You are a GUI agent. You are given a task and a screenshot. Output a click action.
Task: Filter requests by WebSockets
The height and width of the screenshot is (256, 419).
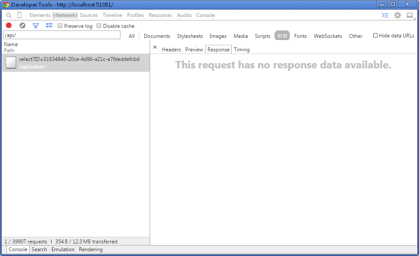pyautogui.click(x=328, y=36)
